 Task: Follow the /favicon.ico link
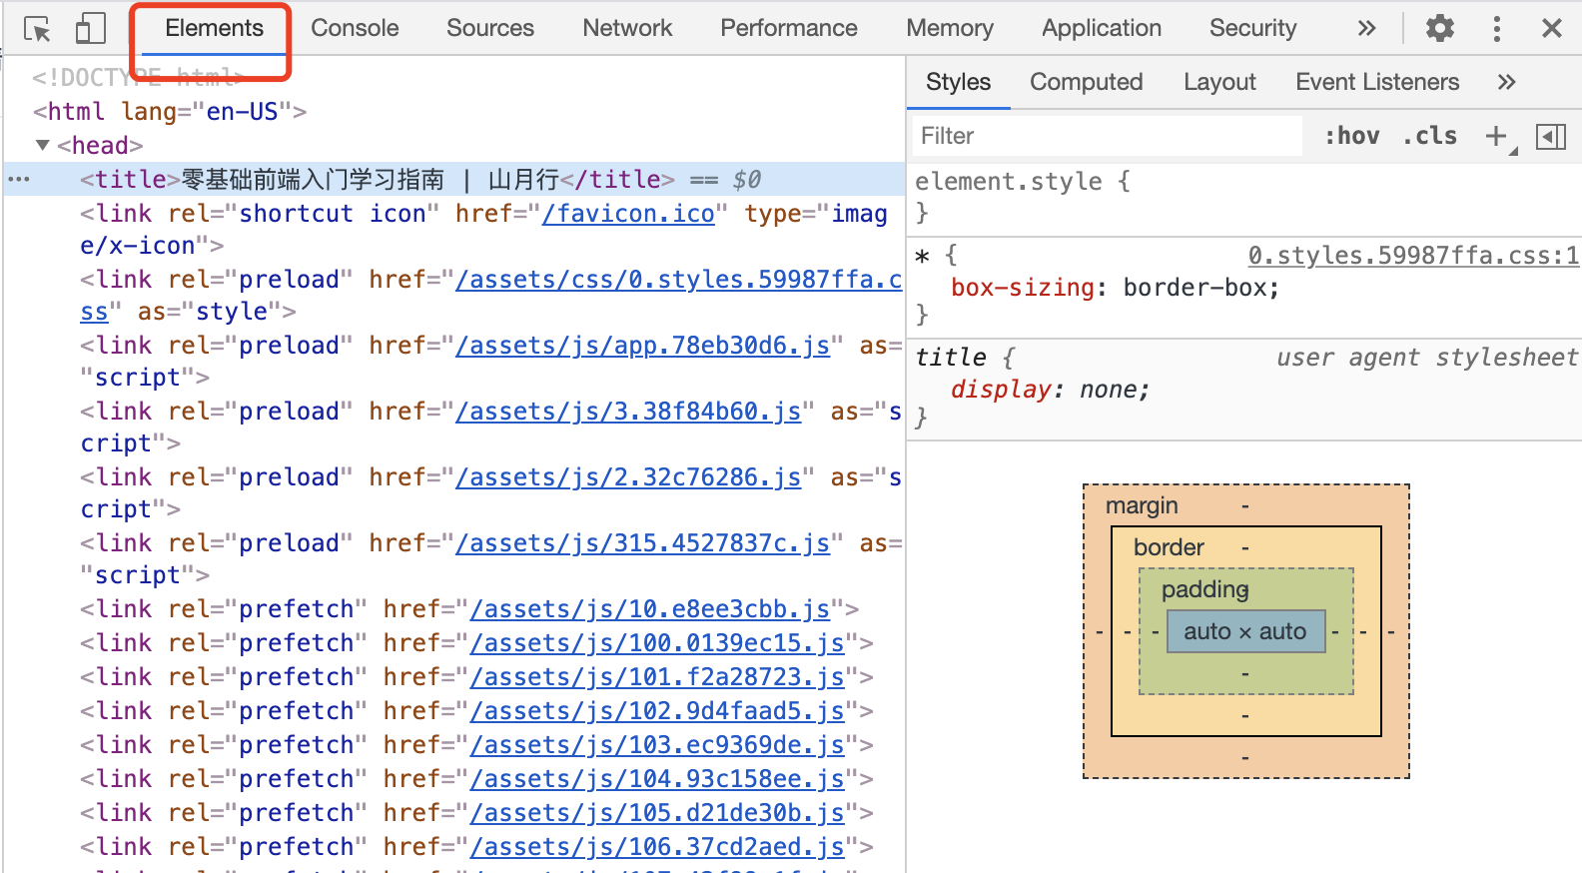628,214
